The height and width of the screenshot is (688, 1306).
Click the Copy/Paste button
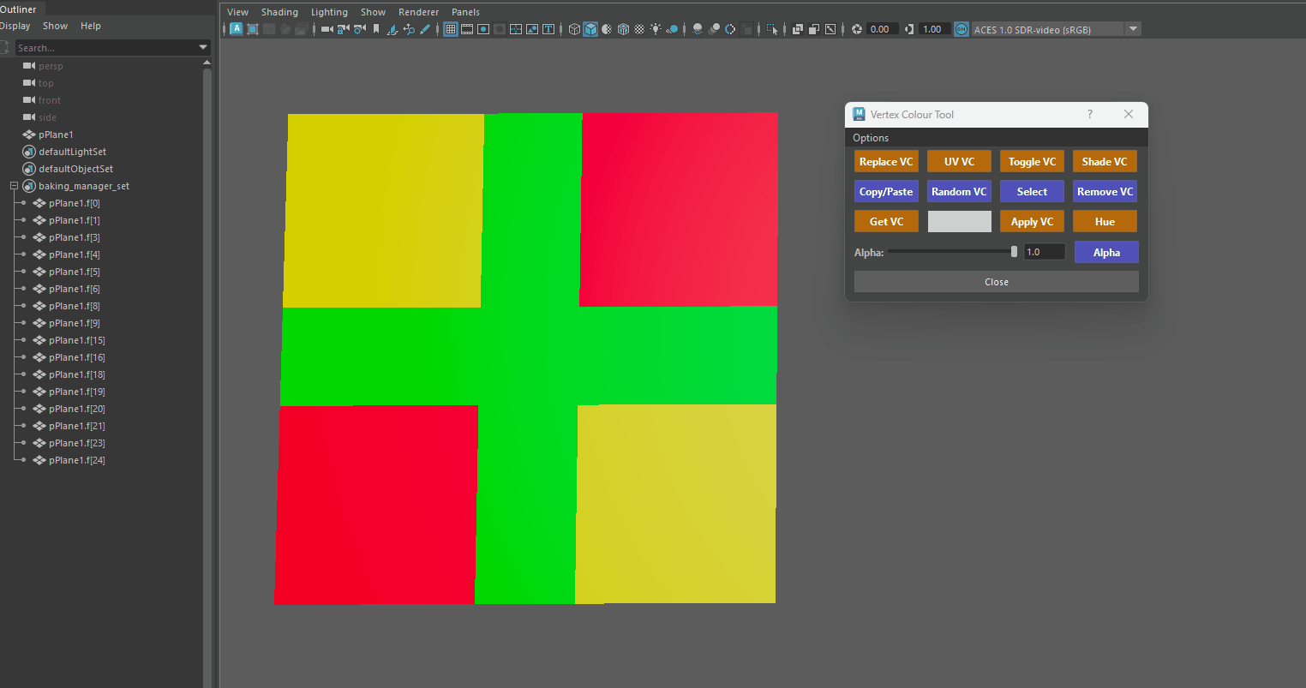886,191
